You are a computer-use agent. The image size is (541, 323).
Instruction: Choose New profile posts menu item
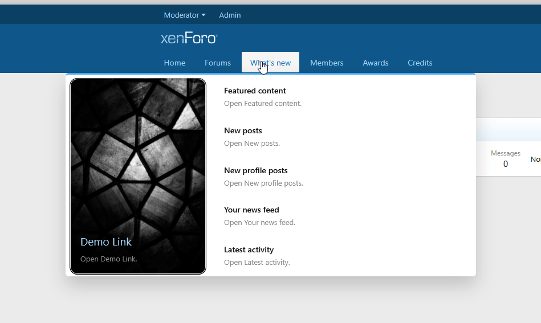pyautogui.click(x=255, y=170)
